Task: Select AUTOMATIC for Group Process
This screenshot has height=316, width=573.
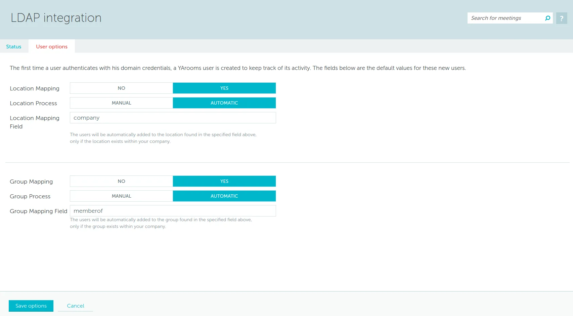Action: tap(224, 196)
